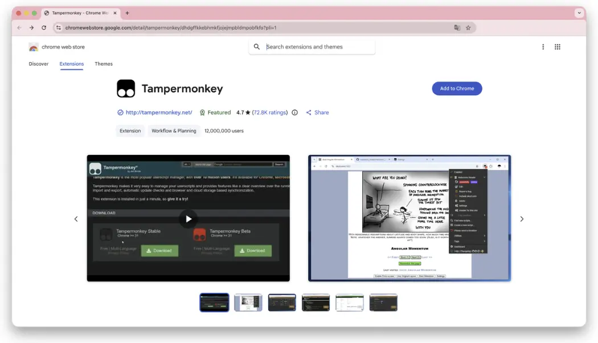Screen dimensions: 598x343
Task: Select the fifth carousel thumbnail
Action: 349,303
